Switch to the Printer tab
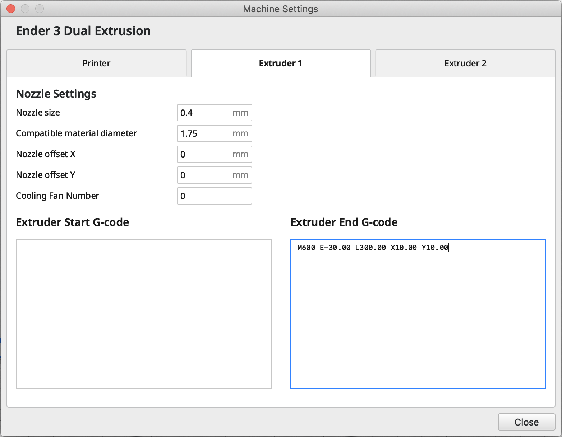Image resolution: width=562 pixels, height=437 pixels. [x=96, y=63]
